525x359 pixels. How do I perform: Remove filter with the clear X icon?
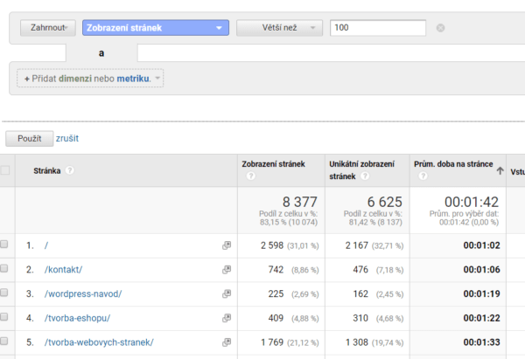click(x=440, y=28)
